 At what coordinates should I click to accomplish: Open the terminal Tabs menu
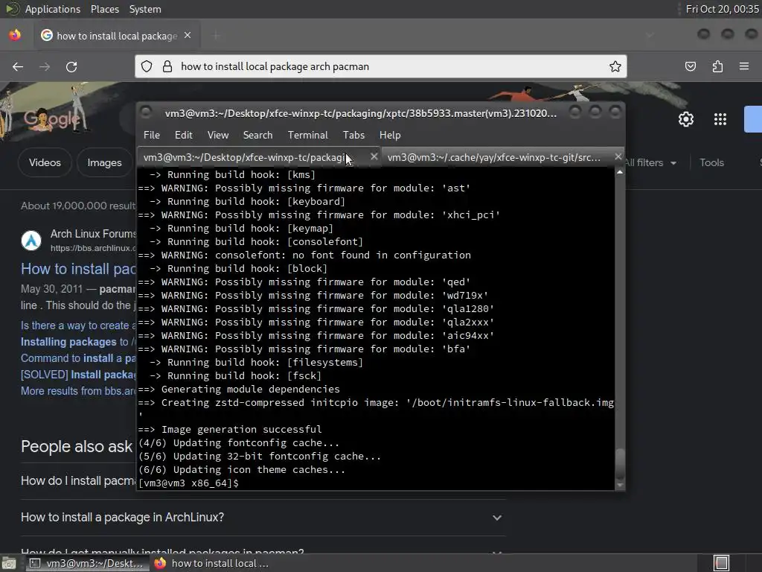click(x=353, y=136)
